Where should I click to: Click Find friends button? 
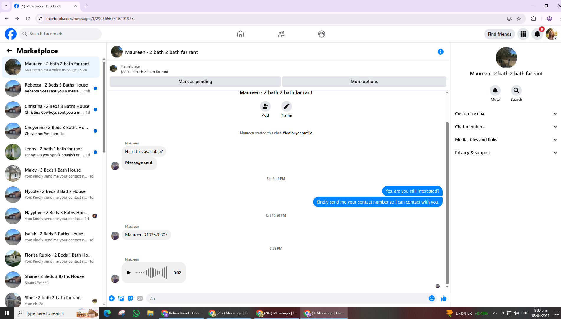pyautogui.click(x=499, y=34)
